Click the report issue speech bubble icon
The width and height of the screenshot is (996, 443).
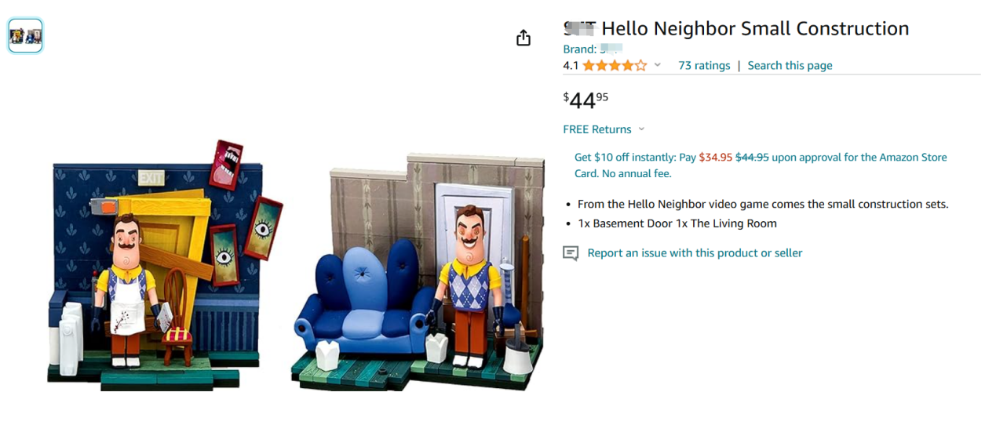(x=571, y=253)
